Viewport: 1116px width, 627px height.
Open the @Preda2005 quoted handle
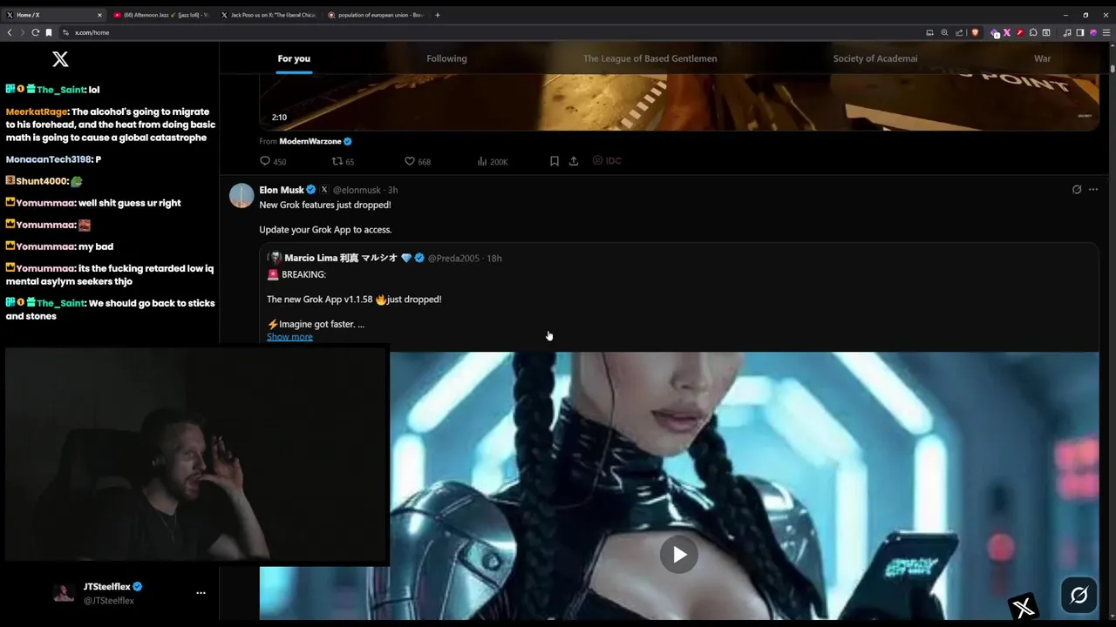click(x=453, y=258)
